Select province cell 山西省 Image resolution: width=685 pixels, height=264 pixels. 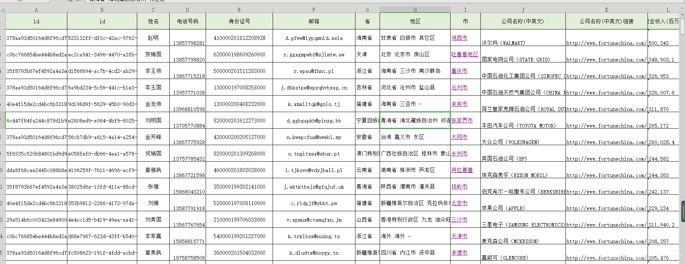click(367, 219)
